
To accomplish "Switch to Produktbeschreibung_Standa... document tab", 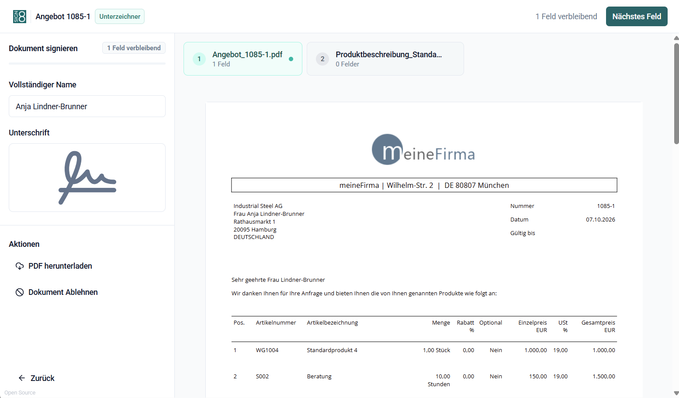I will (x=385, y=59).
